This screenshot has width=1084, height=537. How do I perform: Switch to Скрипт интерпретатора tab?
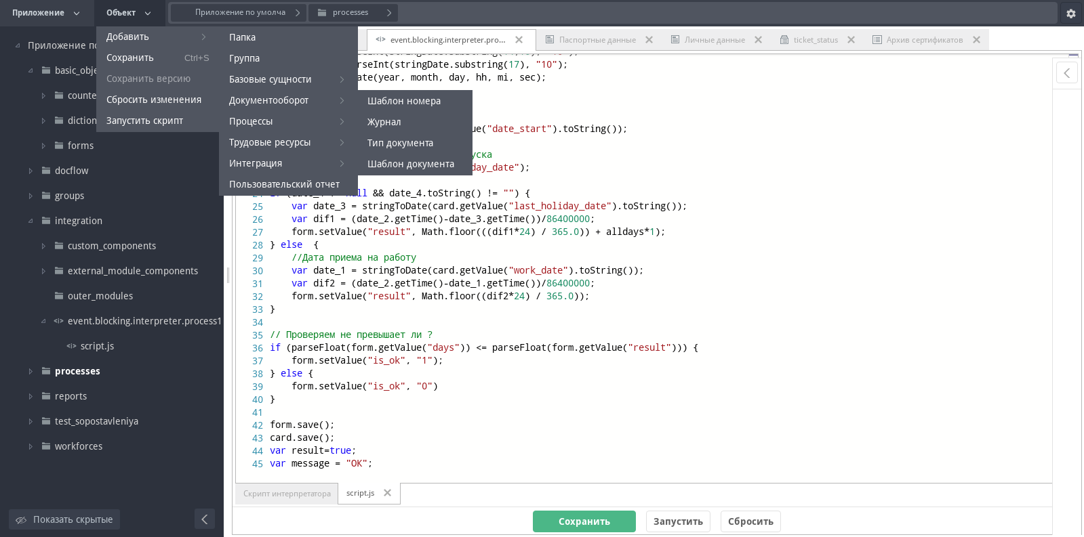(287, 494)
